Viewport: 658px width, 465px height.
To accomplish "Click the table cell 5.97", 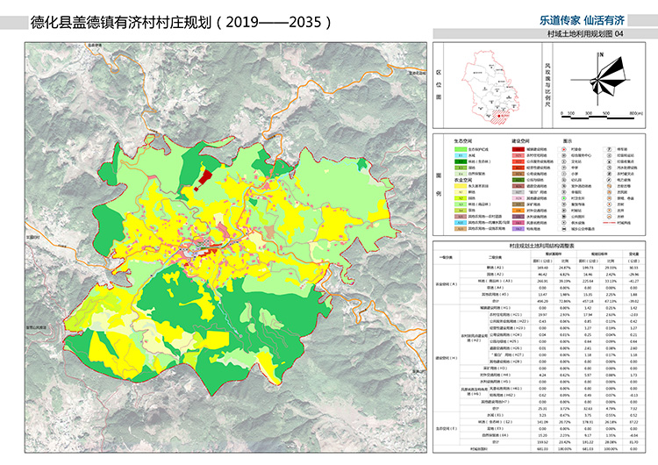I will 588,376.
